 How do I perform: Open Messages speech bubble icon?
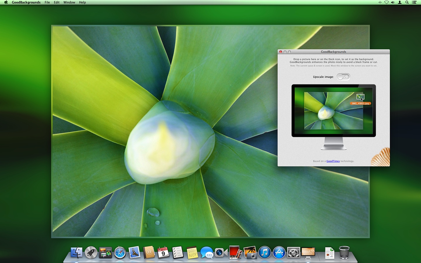tap(207, 252)
